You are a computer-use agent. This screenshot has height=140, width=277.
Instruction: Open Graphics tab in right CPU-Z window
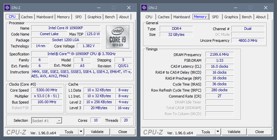[231, 17]
